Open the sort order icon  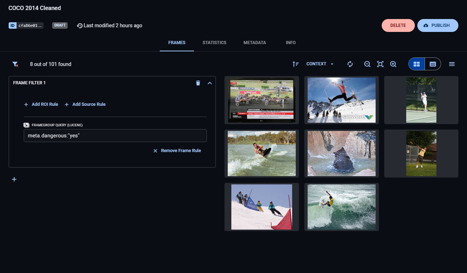tap(296, 64)
